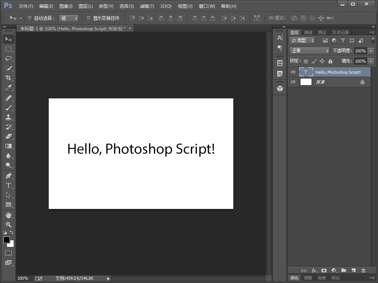Image resolution: width=378 pixels, height=283 pixels.
Task: Set the foreground color swatch
Action: 7,240
